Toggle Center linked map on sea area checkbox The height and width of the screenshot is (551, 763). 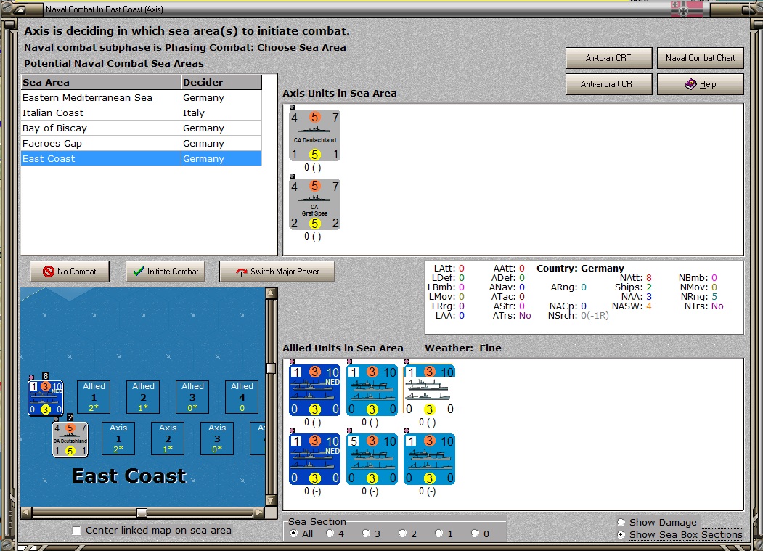coord(77,531)
